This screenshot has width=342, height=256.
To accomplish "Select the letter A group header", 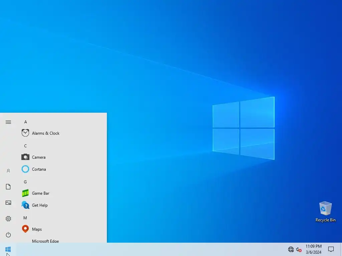I will click(25, 122).
